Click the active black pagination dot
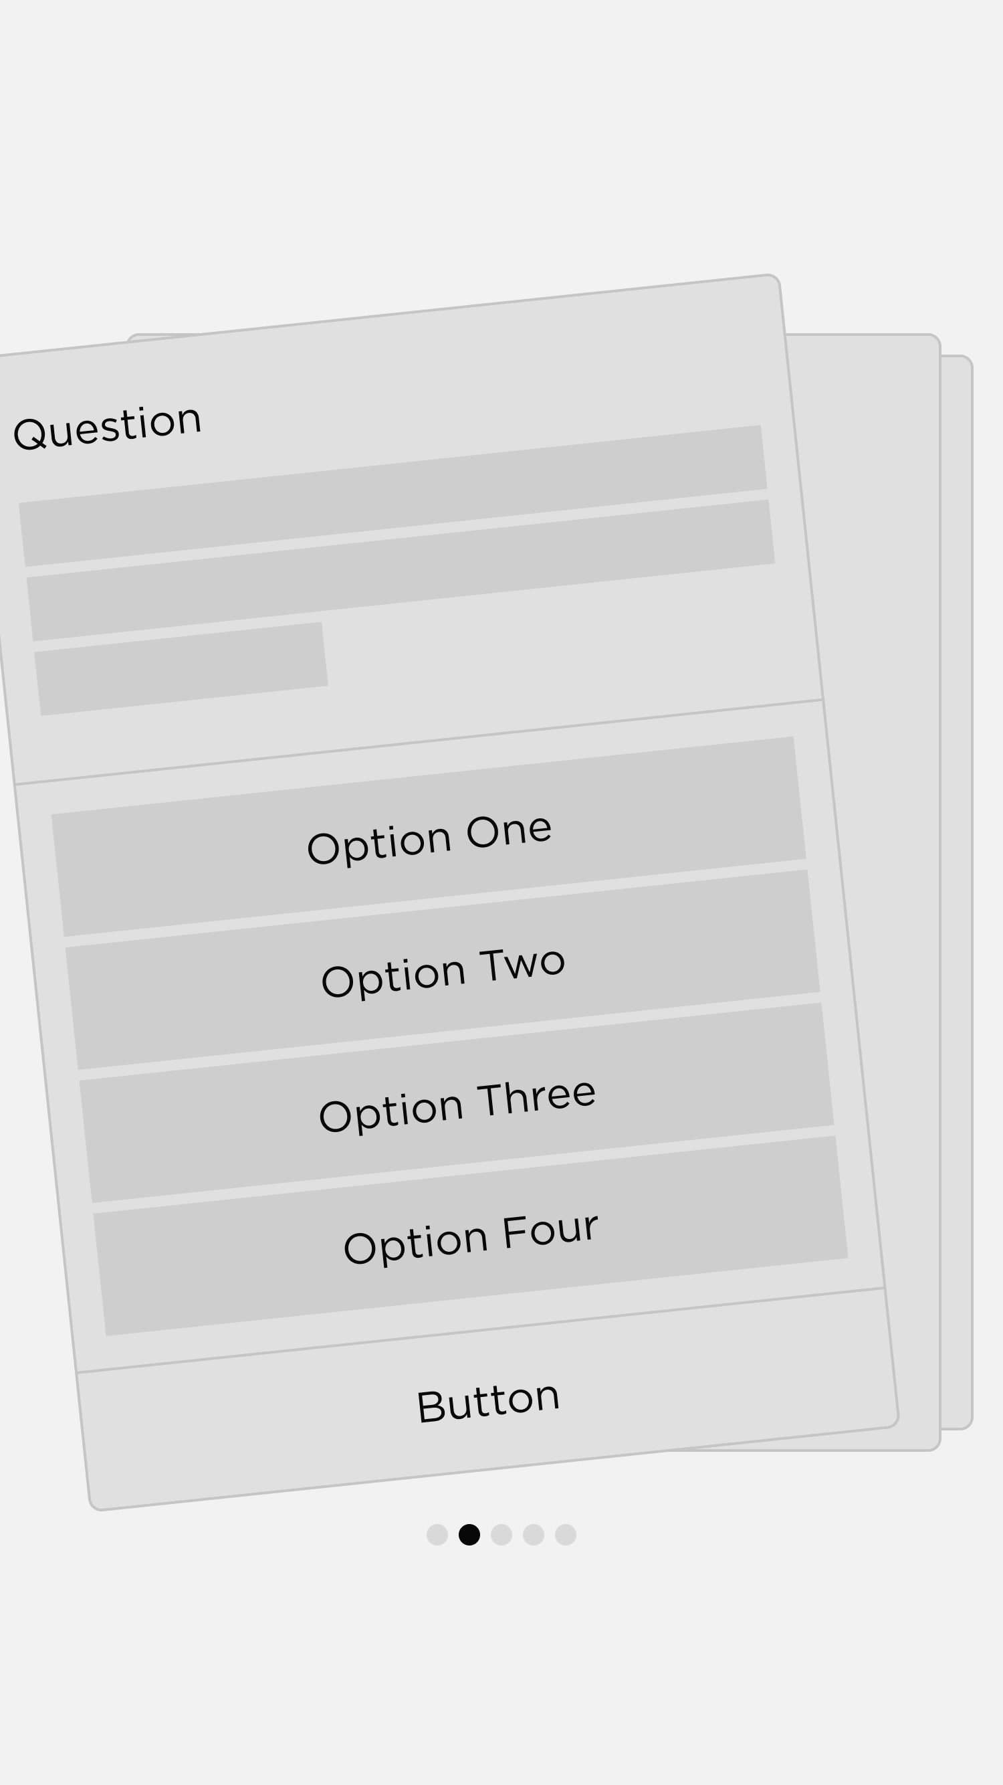Screen dimensions: 1003x1785 (469, 1535)
